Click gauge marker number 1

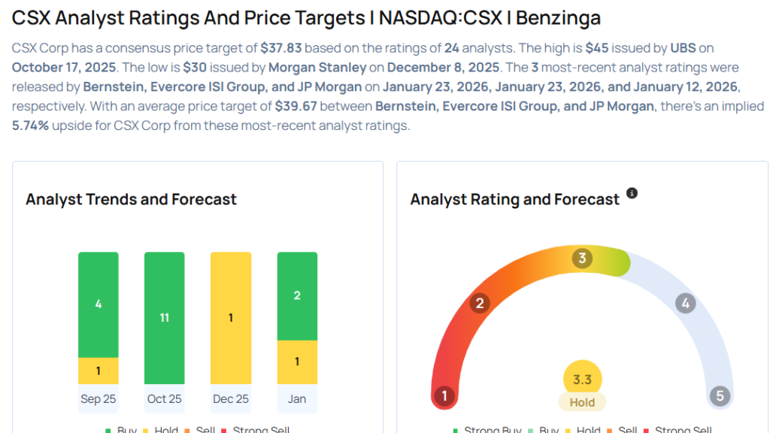pos(444,396)
